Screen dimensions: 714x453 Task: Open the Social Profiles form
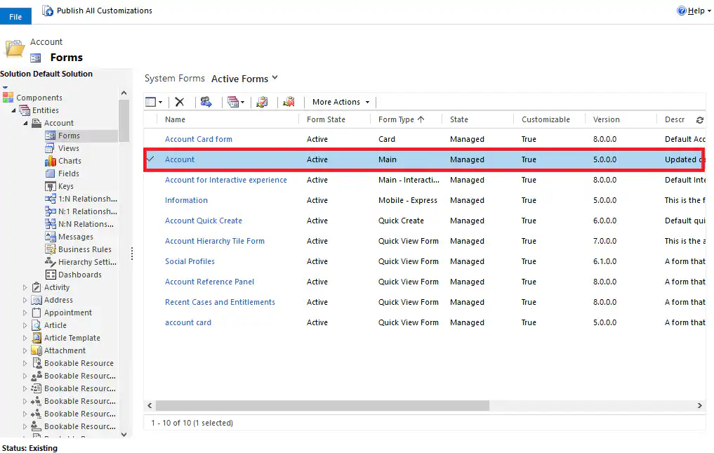[x=190, y=261]
